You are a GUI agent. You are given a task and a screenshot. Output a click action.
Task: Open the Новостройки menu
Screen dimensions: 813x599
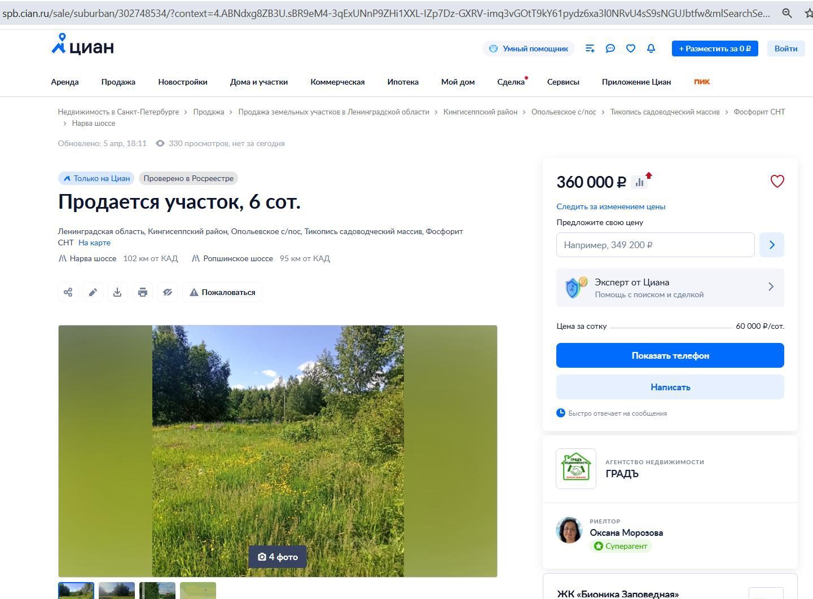(183, 82)
